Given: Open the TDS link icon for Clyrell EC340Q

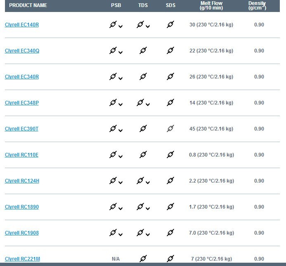Looking at the screenshot, I should pos(143,50).
